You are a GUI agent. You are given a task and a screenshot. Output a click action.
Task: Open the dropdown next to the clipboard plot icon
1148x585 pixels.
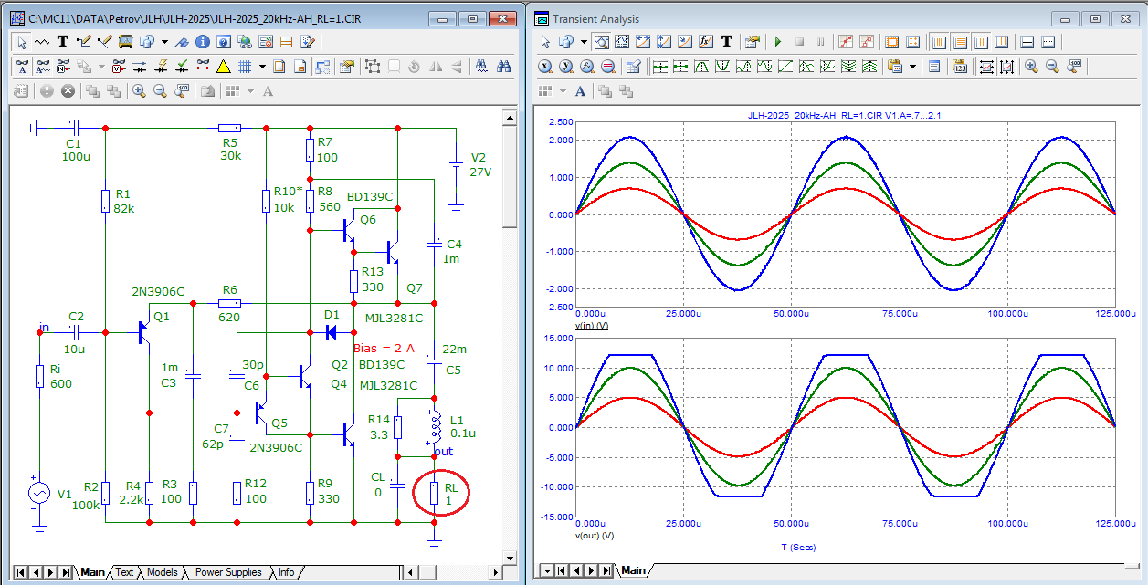pyautogui.click(x=912, y=66)
